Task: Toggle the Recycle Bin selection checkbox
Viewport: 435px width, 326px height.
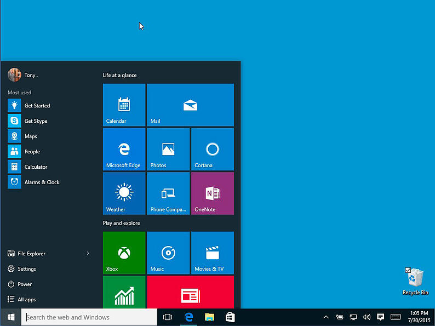Action: click(x=408, y=270)
